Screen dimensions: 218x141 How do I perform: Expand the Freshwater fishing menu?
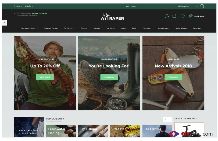(x=29, y=28)
